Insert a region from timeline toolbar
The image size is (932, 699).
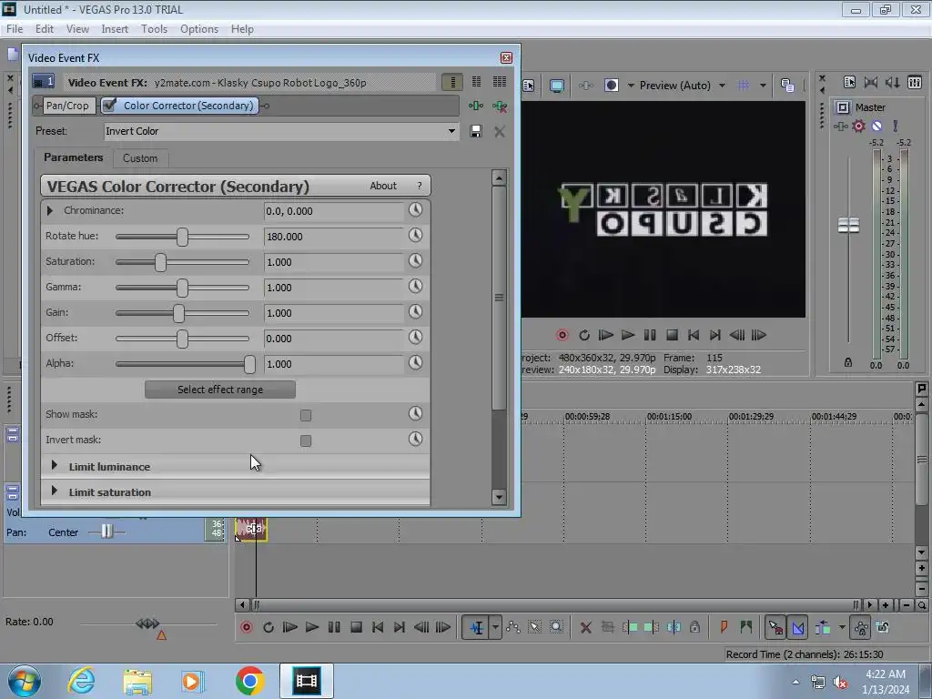(746, 627)
